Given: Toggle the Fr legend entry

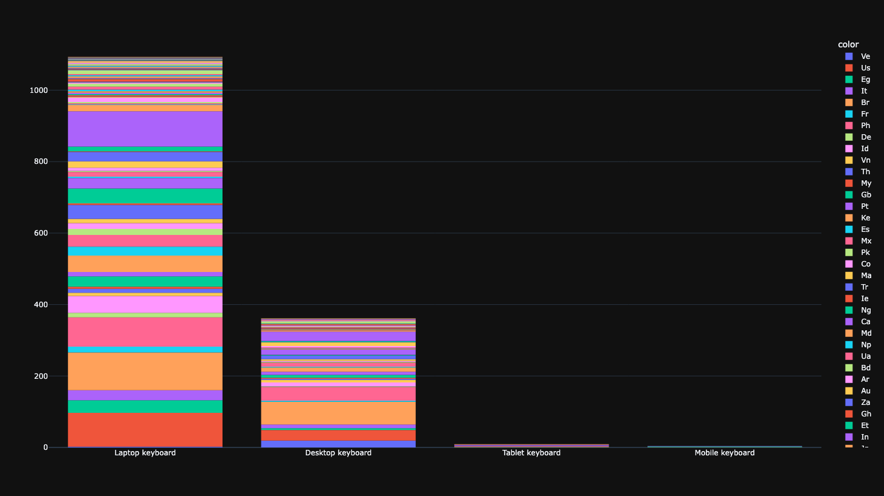Looking at the screenshot, I should point(857,114).
